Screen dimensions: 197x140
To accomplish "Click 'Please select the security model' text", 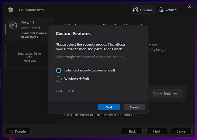I will tap(91, 47).
